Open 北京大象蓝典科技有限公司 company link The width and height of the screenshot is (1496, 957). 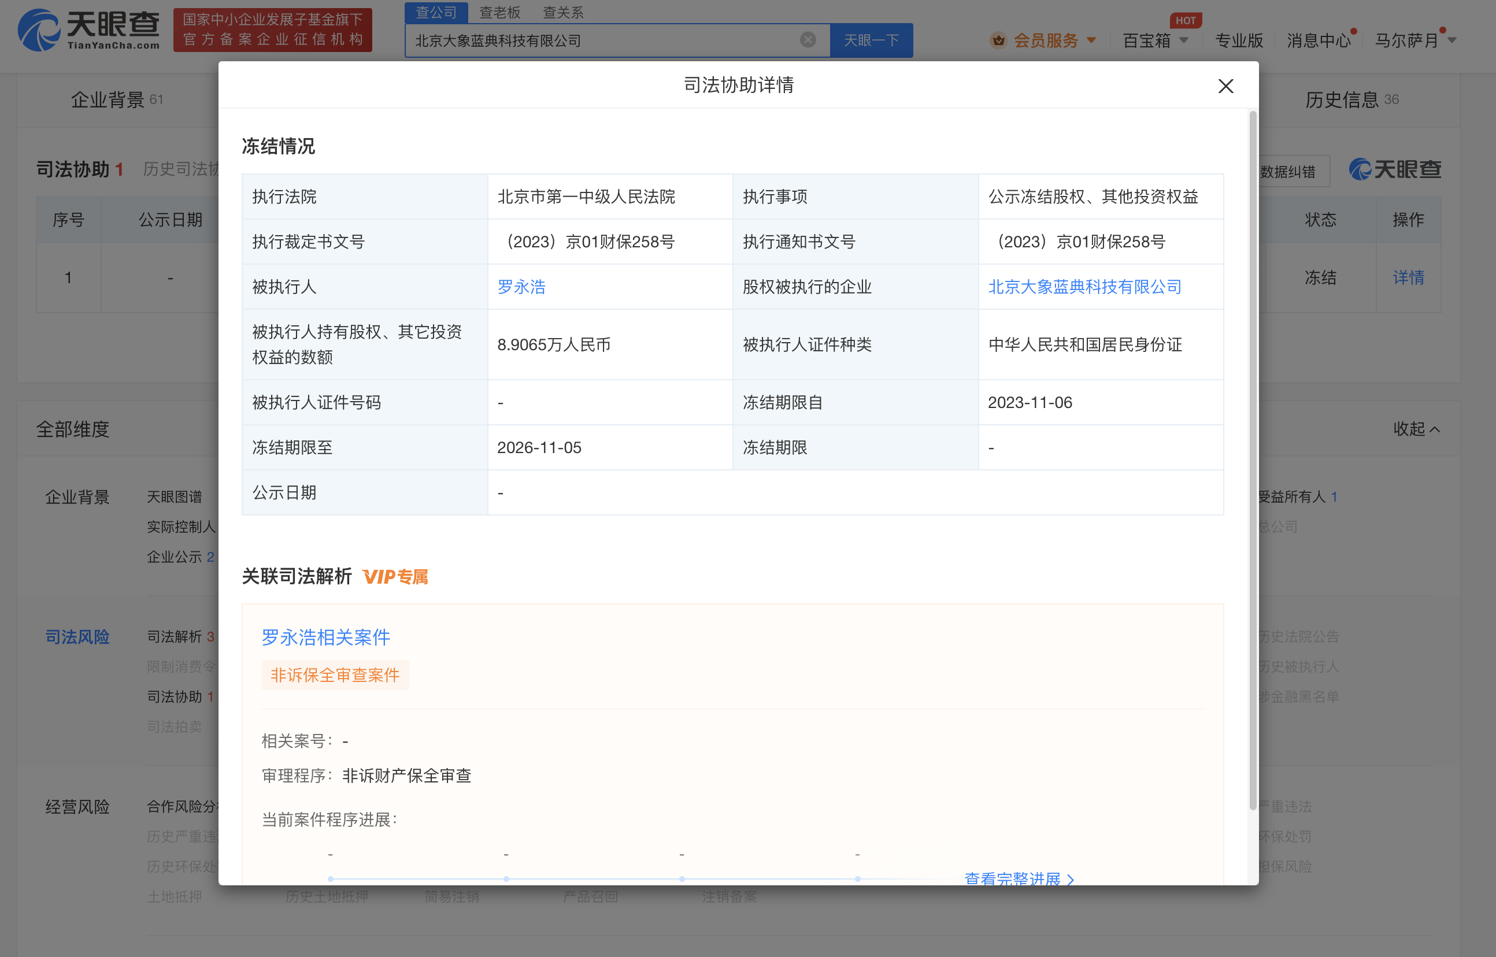tap(1084, 287)
